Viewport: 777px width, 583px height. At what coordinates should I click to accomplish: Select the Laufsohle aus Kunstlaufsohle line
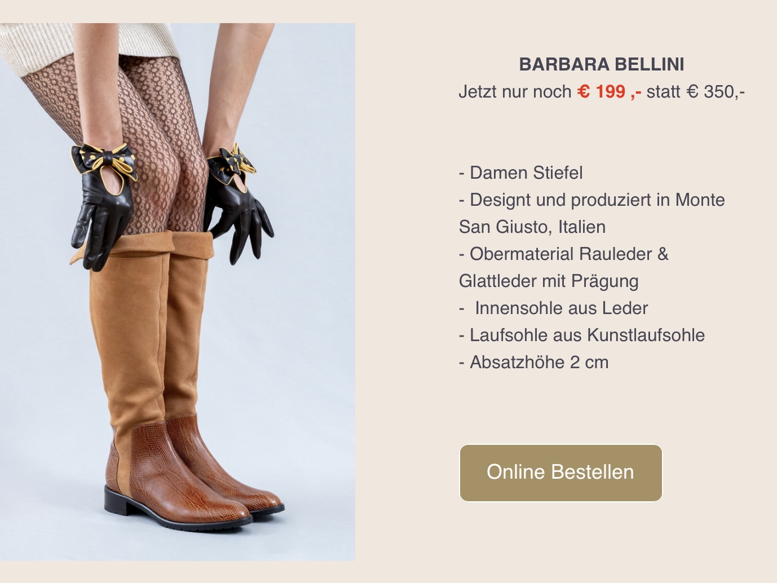(581, 335)
